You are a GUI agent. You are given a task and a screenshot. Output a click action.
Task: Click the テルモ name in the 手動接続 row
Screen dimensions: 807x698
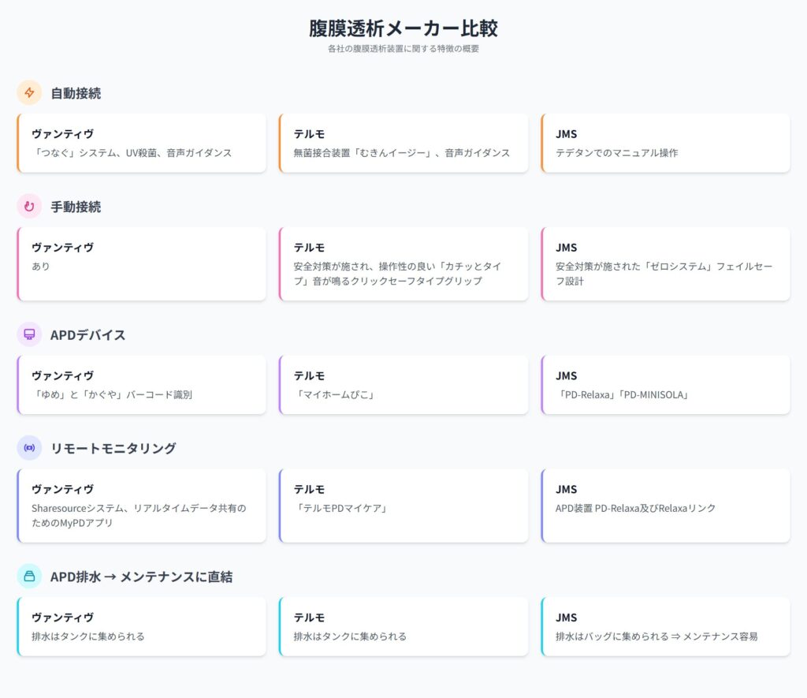pyautogui.click(x=309, y=248)
